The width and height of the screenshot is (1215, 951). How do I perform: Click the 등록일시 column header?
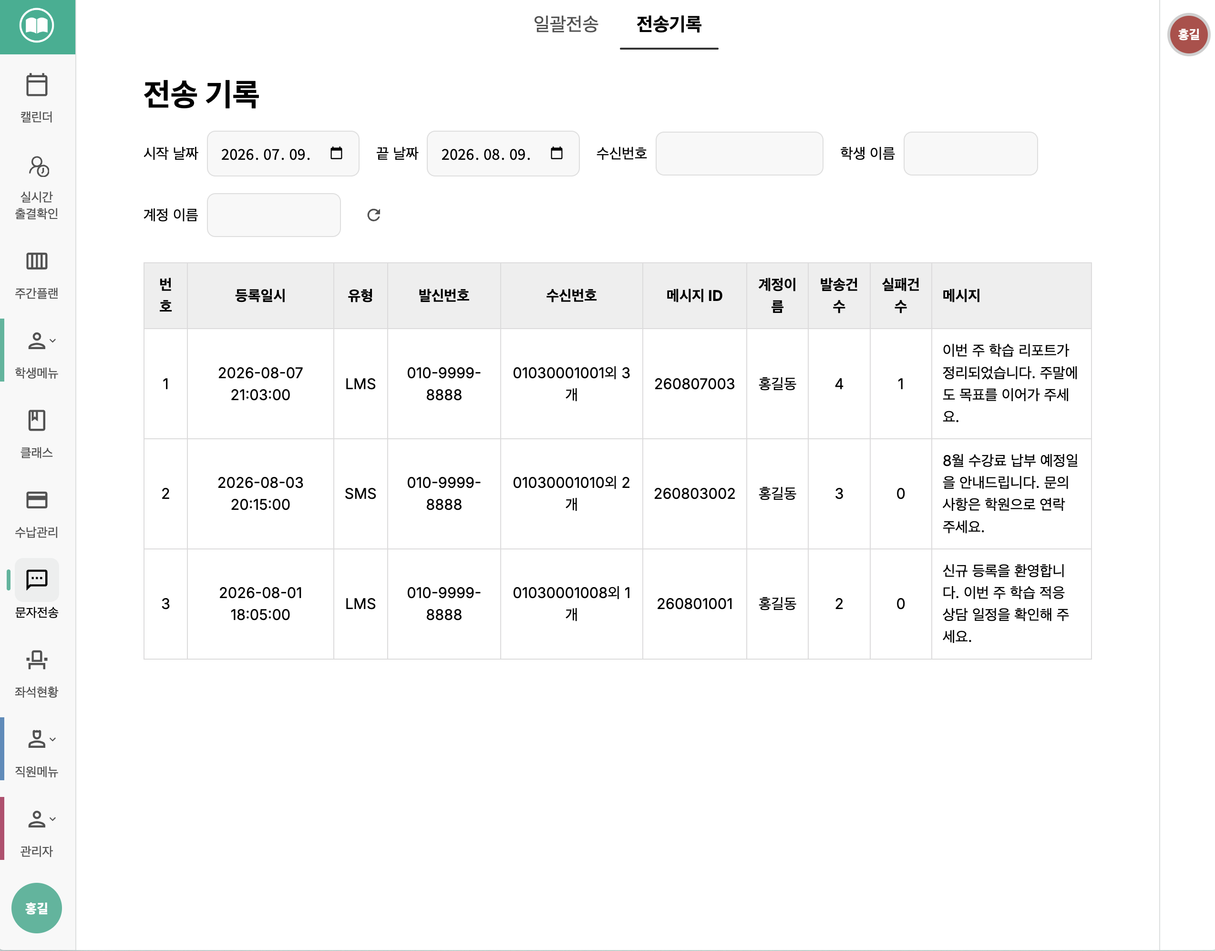point(260,296)
